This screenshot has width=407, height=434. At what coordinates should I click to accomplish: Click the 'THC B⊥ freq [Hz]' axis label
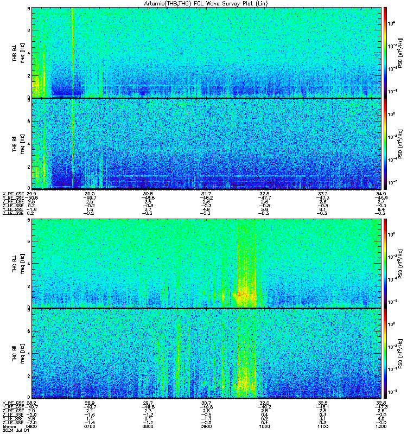pyautogui.click(x=18, y=263)
